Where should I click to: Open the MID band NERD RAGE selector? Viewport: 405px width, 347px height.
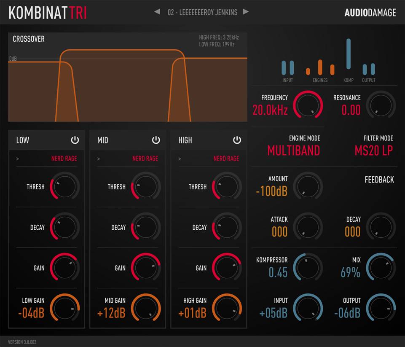[145, 159]
